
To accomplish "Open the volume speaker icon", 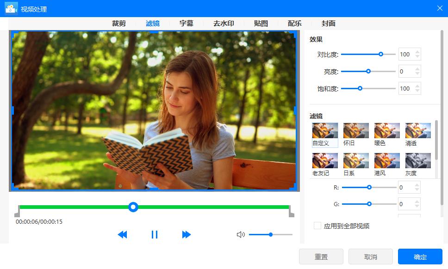I will click(x=241, y=235).
